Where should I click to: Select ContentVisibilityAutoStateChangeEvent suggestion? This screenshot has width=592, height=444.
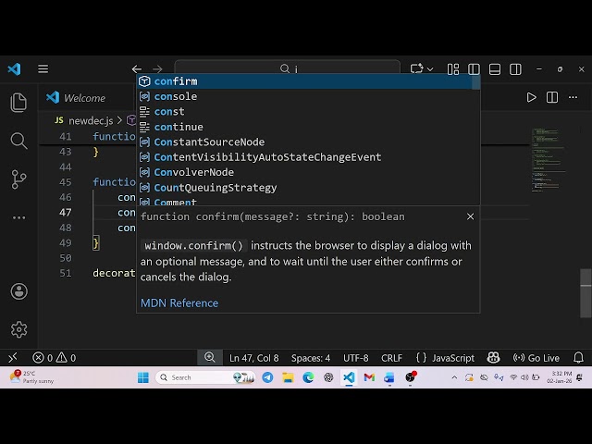pos(306,157)
